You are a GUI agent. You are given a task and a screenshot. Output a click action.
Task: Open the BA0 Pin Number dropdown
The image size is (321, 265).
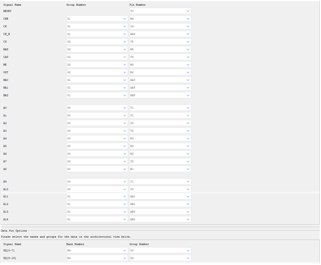[160, 80]
